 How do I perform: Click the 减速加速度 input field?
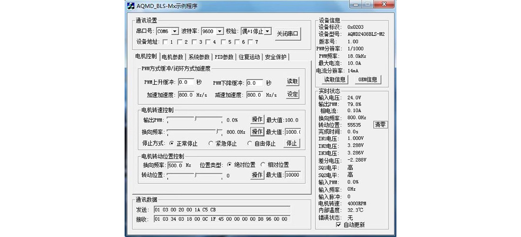point(255,95)
